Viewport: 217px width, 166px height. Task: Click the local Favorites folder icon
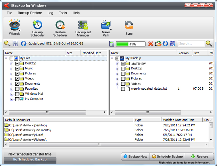click(21, 89)
